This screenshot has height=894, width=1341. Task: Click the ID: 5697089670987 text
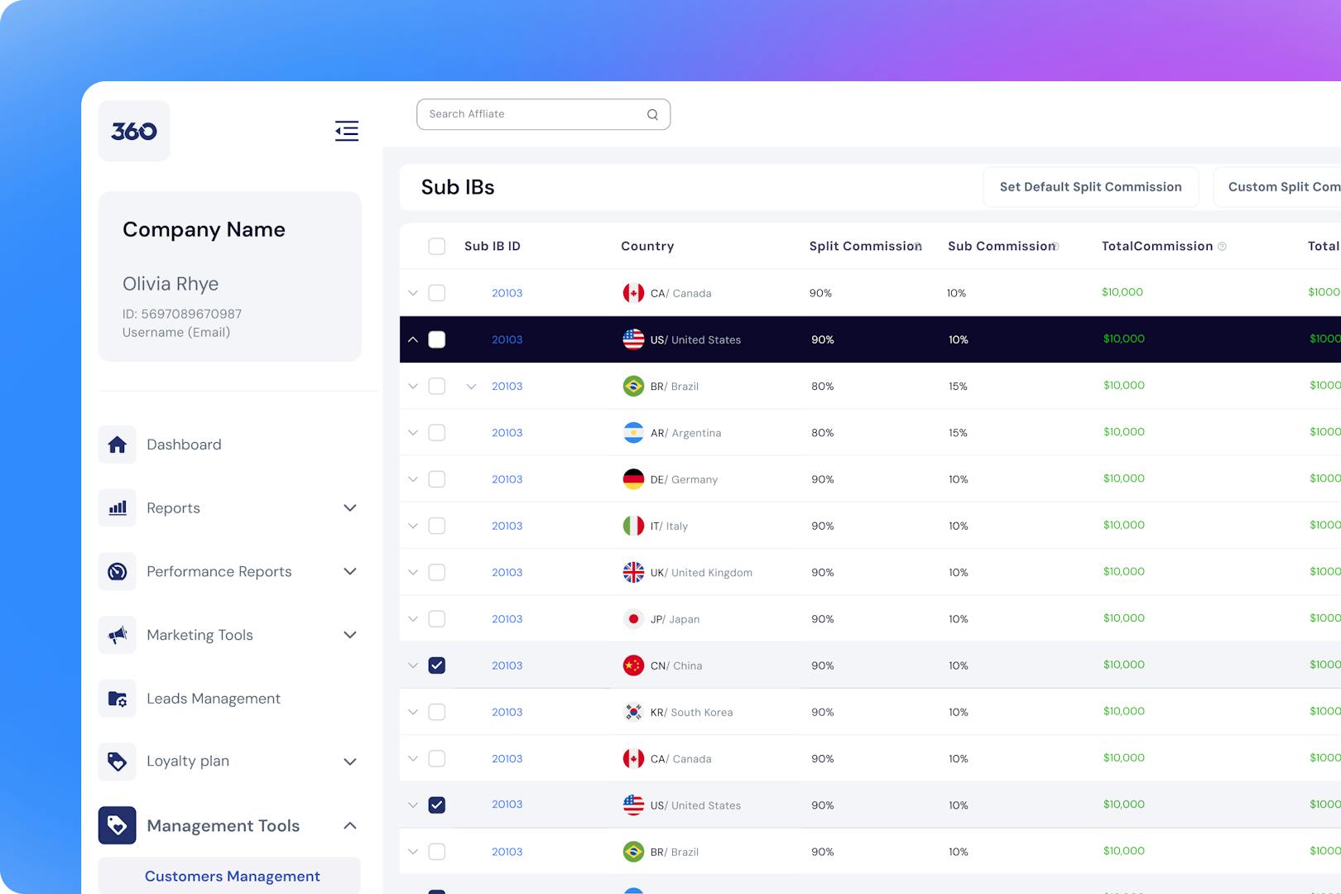click(182, 314)
